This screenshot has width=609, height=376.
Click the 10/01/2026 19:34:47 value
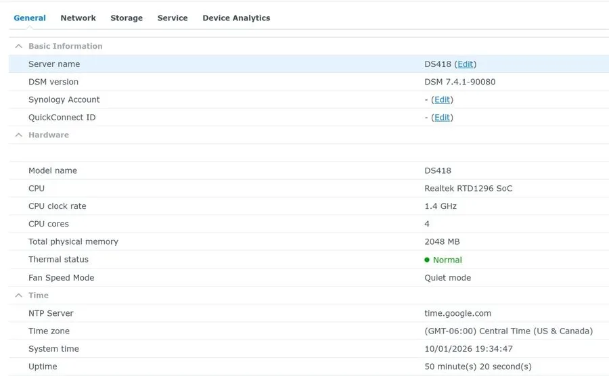pos(468,349)
